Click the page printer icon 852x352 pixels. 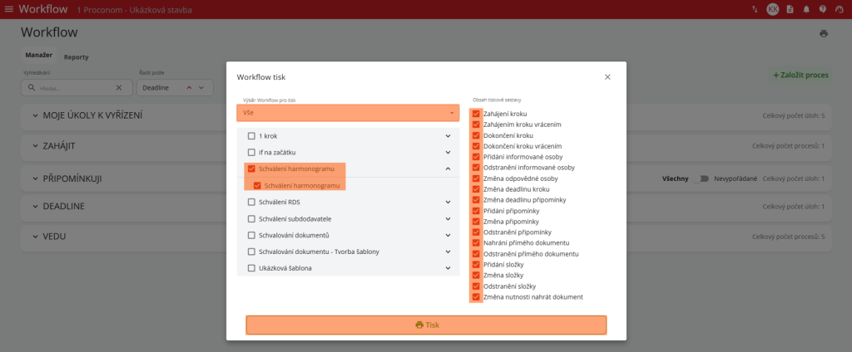[824, 33]
